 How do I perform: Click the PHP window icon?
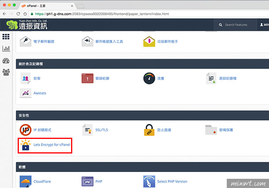pyautogui.click(x=88, y=181)
